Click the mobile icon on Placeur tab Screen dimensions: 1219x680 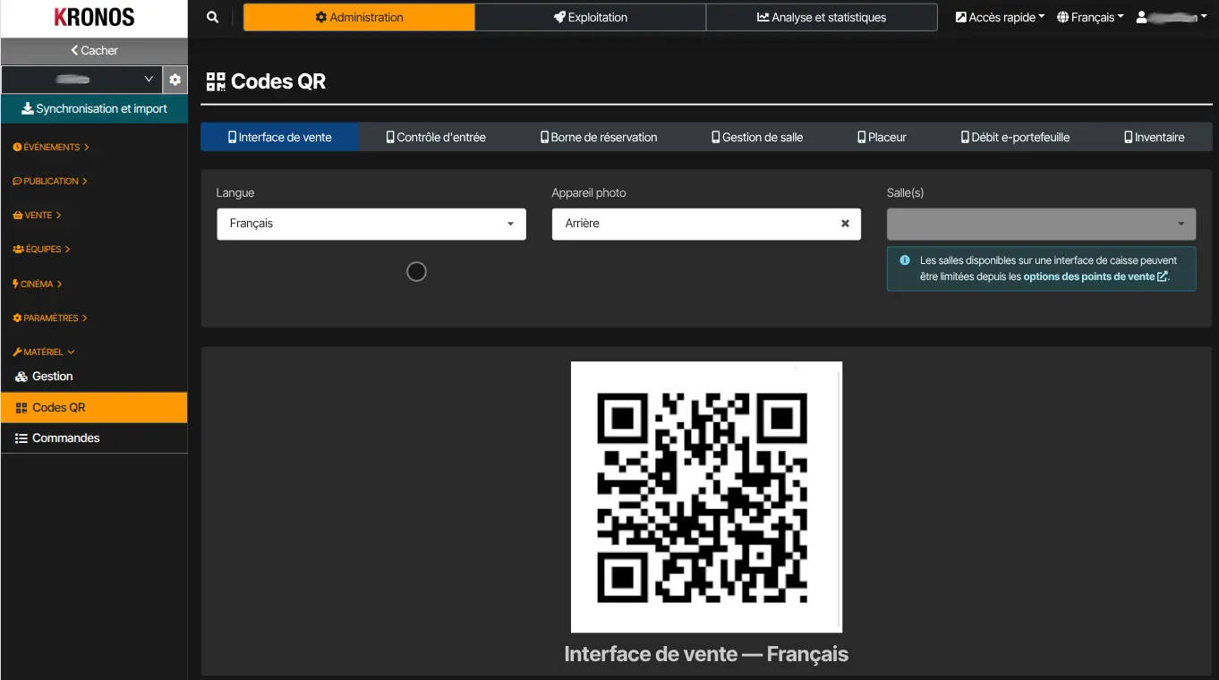(862, 137)
